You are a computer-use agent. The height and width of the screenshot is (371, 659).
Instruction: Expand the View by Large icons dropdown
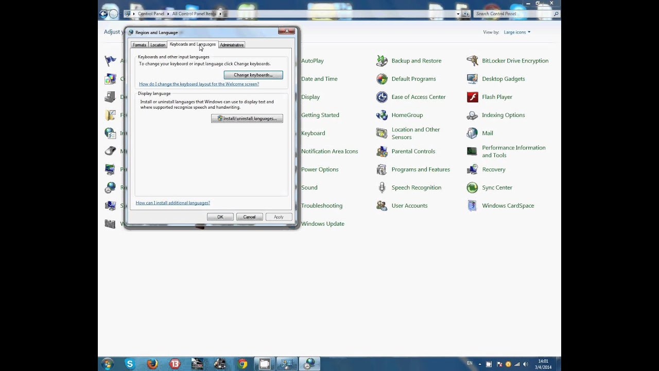[x=517, y=32]
